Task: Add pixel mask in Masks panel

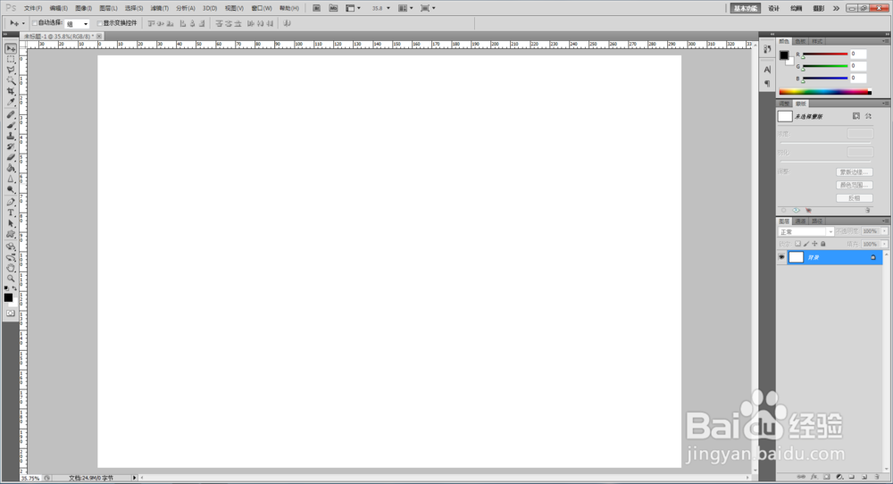Action: pos(856,116)
